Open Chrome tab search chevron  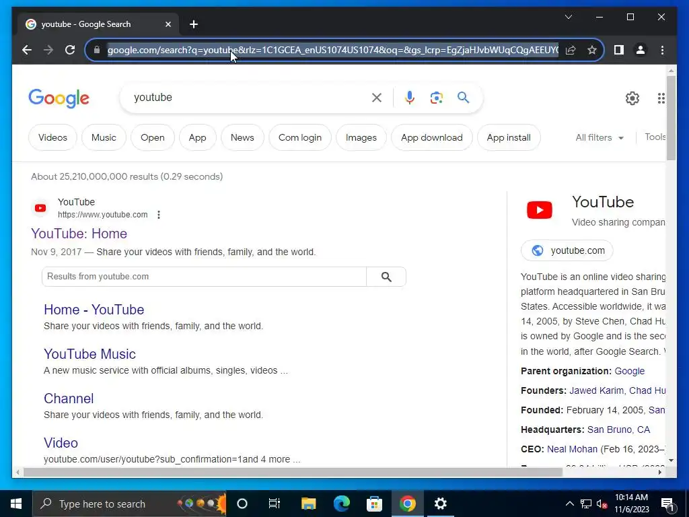(x=569, y=17)
